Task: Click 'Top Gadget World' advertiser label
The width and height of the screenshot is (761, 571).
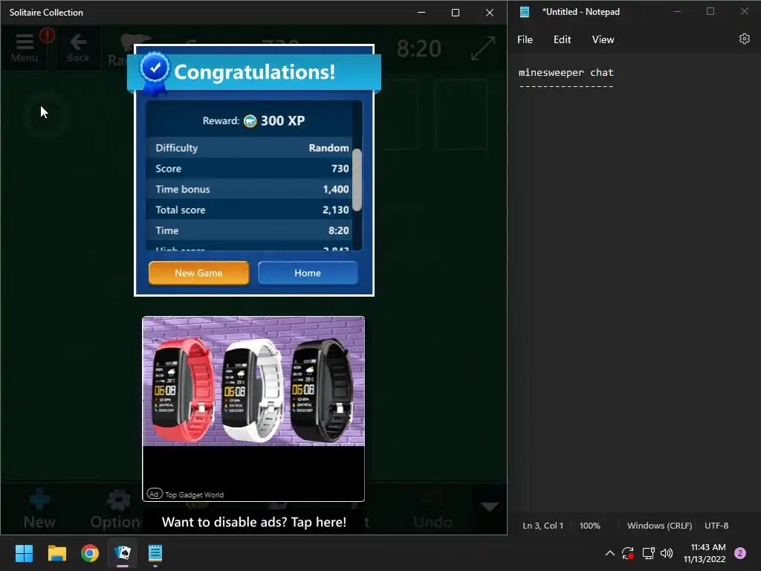Action: pos(194,494)
